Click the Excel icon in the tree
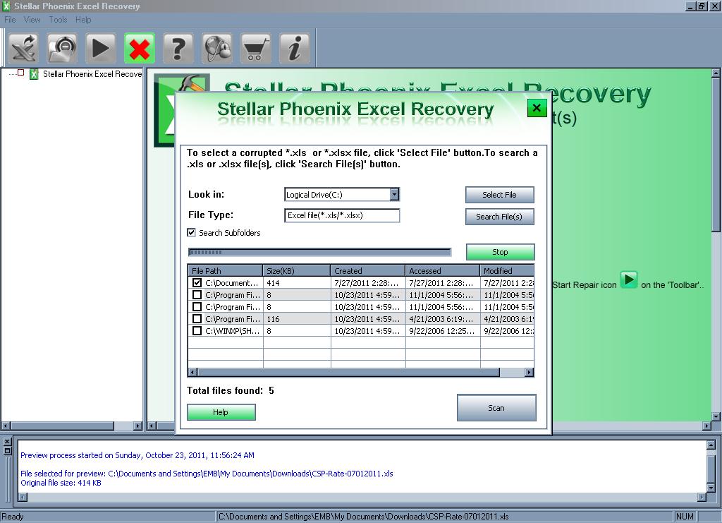Screen dimensions: 722x523 click(x=34, y=74)
